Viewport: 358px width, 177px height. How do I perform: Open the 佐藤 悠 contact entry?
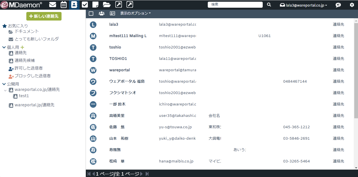[117, 127]
